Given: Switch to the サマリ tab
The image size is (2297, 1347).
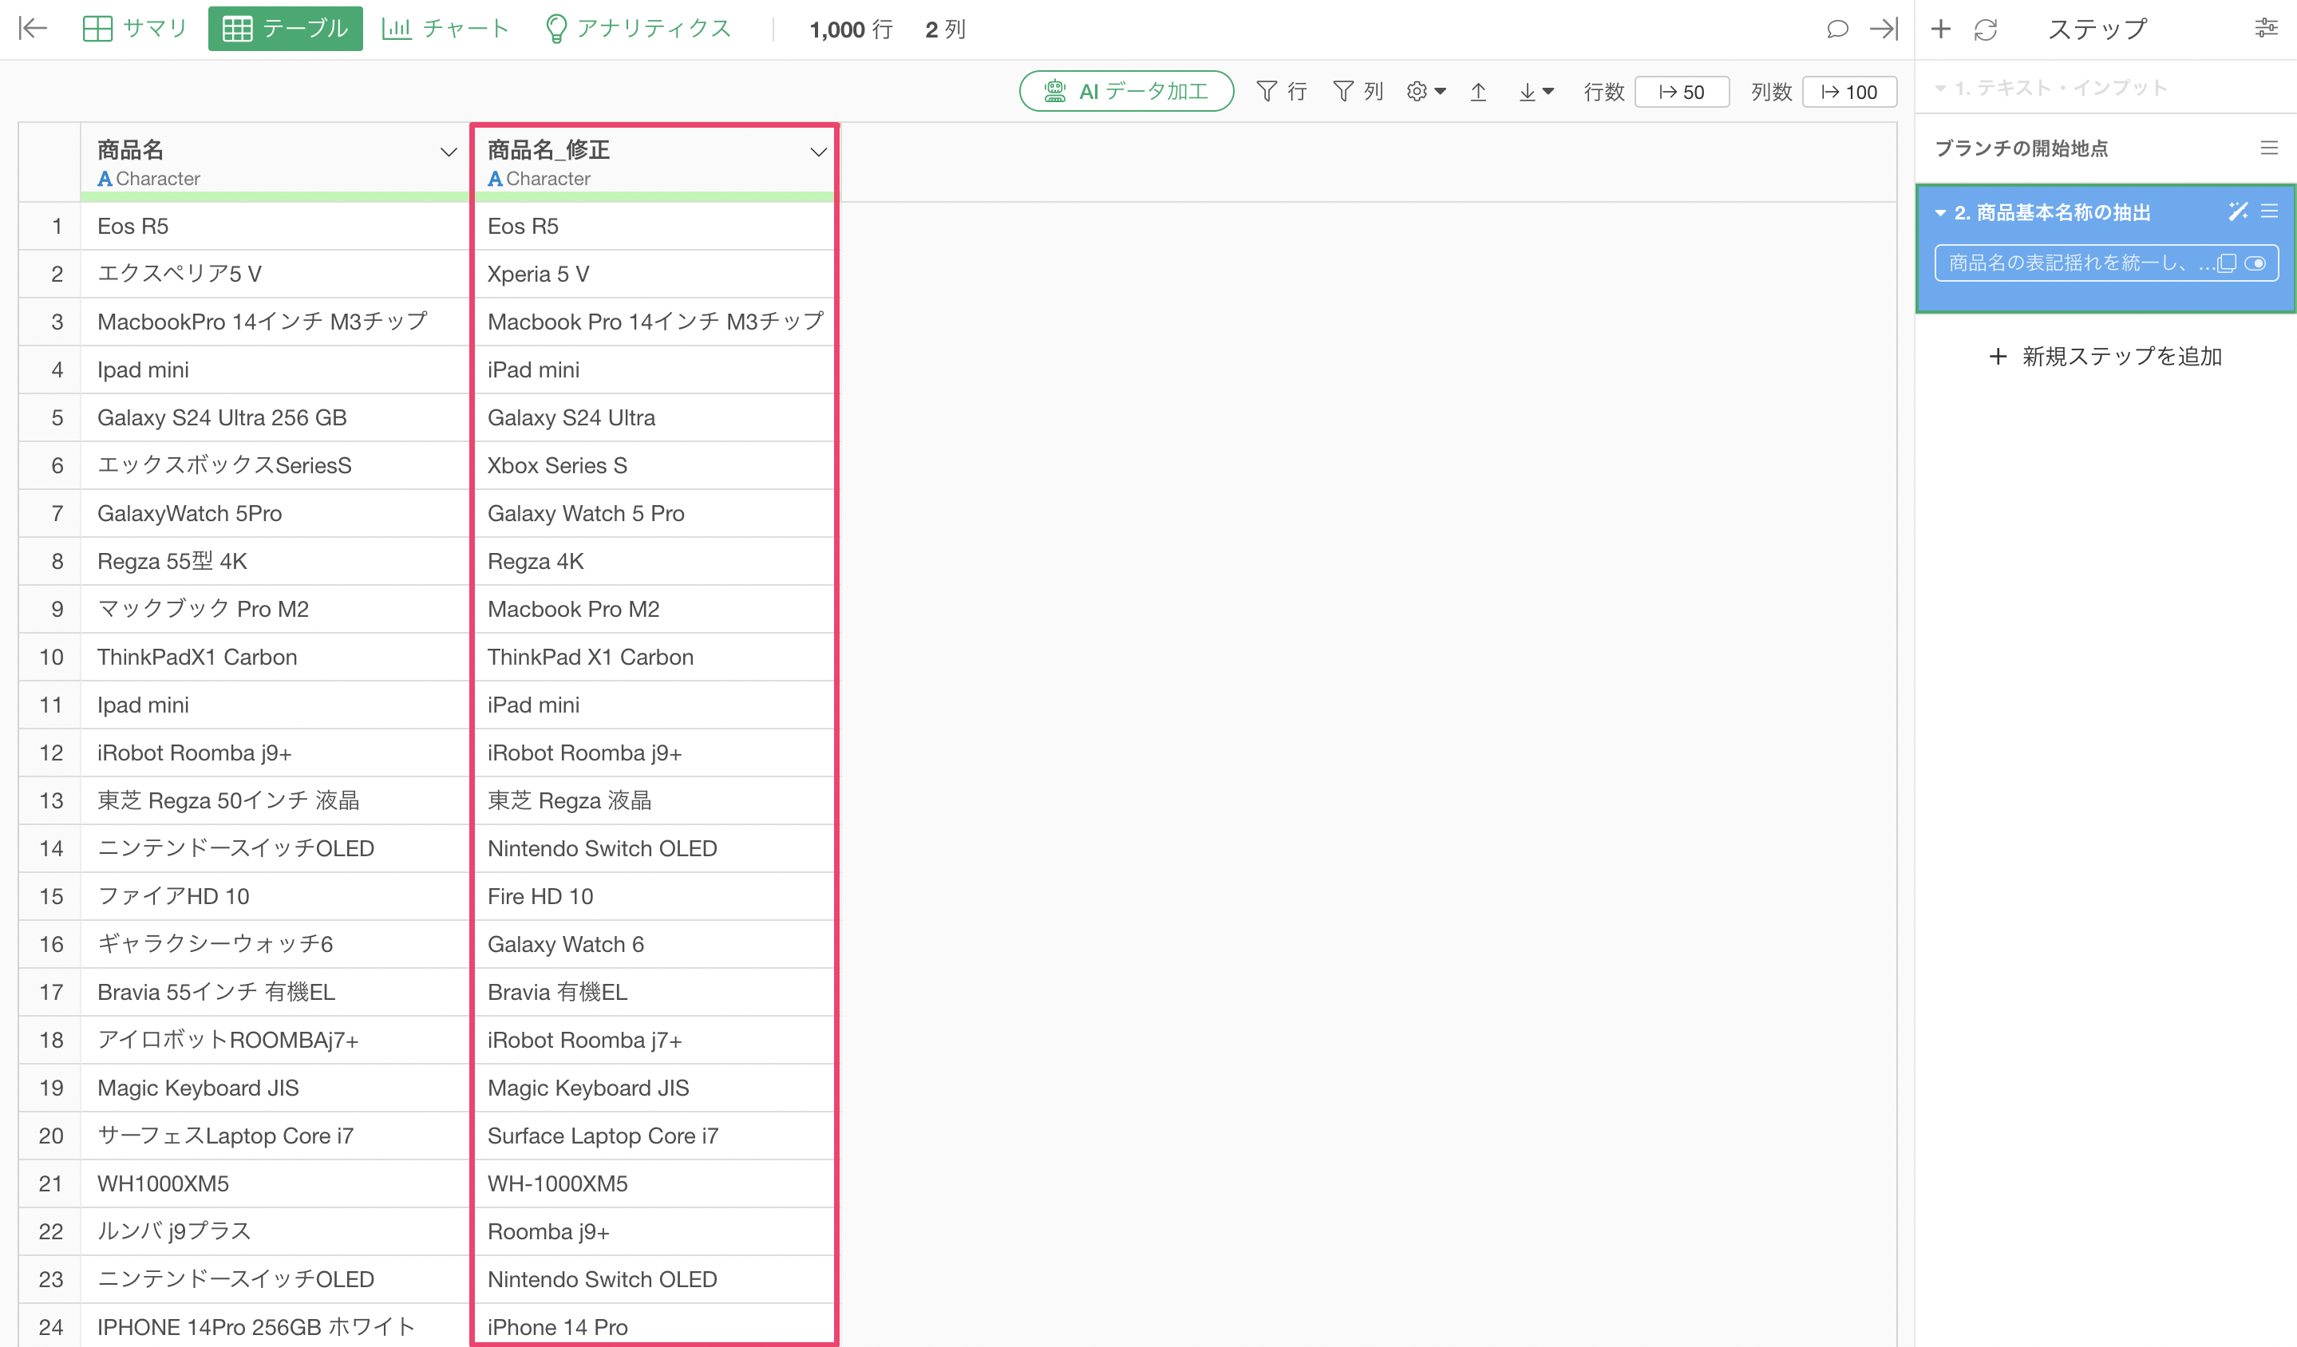Looking at the screenshot, I should click(135, 28).
